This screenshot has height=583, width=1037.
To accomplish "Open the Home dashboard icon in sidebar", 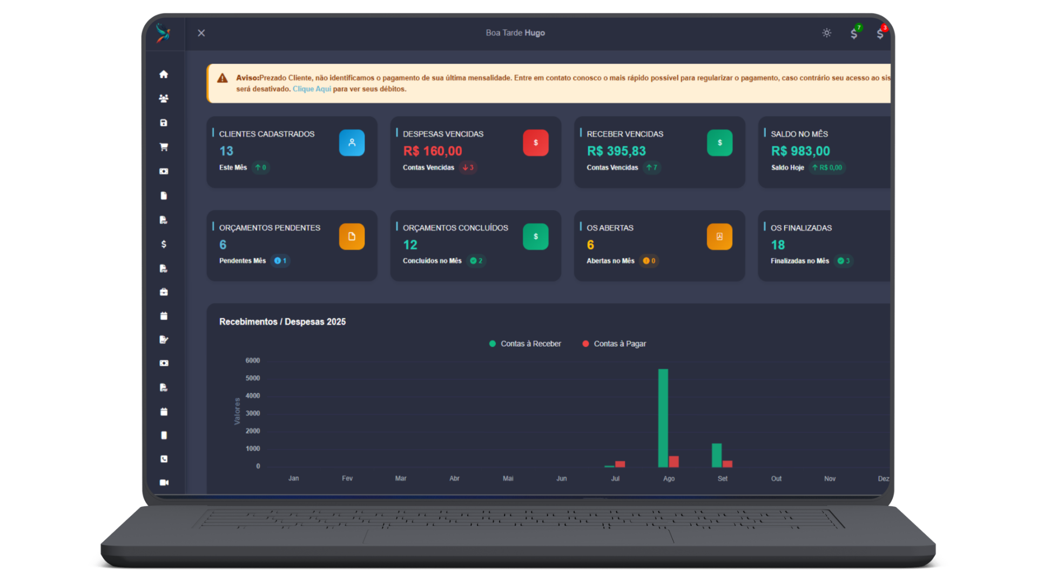I will tap(164, 74).
